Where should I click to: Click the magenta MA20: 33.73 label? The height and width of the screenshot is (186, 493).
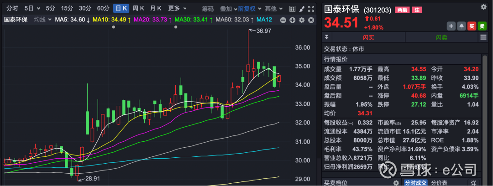153,20
